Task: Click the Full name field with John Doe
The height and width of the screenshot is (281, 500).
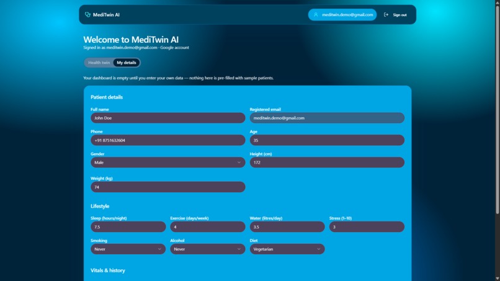Action: 167,118
